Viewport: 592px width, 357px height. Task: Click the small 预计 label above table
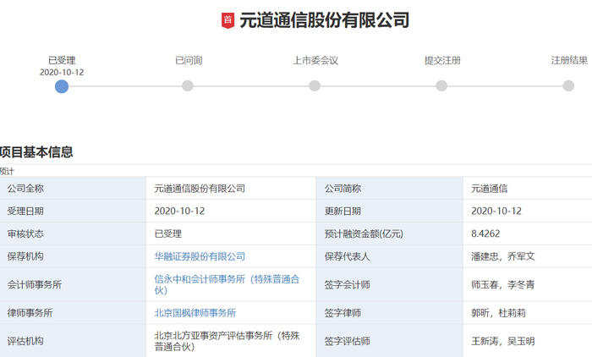coord(7,172)
